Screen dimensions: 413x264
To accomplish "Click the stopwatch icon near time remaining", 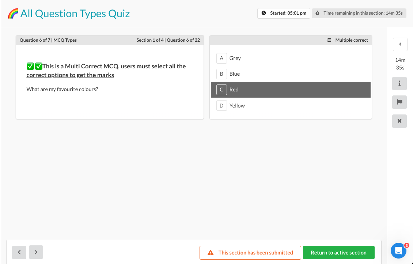I will pos(317,13).
